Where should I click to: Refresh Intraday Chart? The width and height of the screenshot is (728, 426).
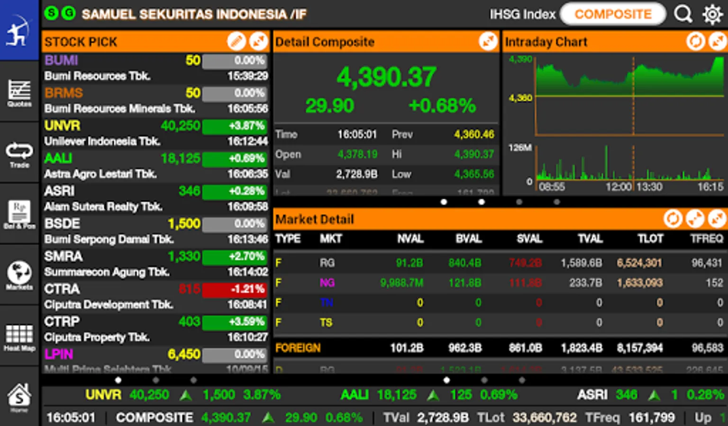[695, 42]
